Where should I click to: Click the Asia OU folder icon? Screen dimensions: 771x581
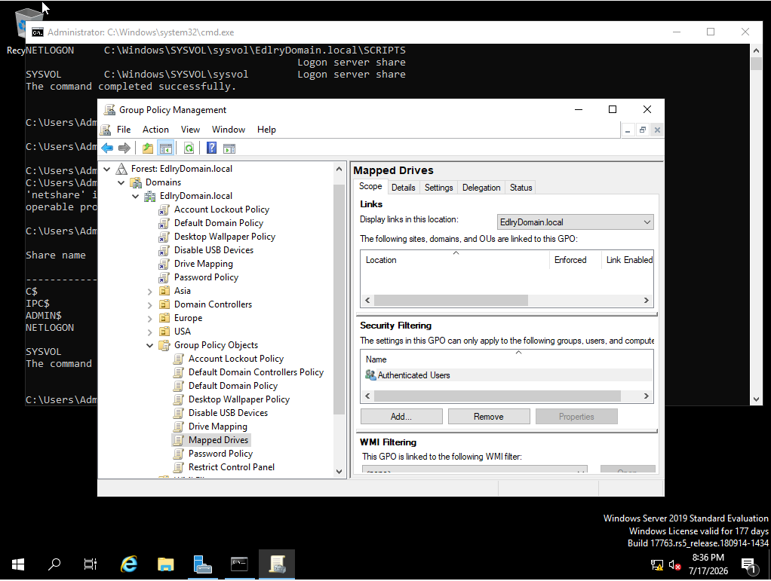coord(164,291)
